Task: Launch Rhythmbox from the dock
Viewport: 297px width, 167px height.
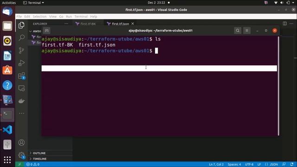Action: [x=7, y=41]
